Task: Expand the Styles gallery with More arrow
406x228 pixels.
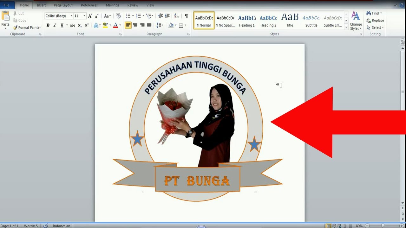Action: click(346, 28)
